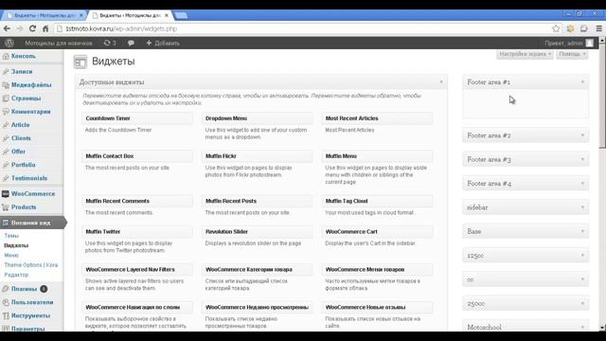Expand the Footer area #2 widget area
The height and width of the screenshot is (341, 606).
tap(526, 135)
